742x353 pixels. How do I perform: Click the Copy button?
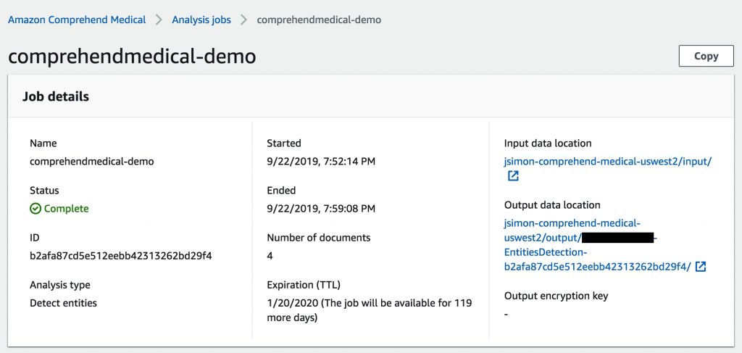(706, 56)
